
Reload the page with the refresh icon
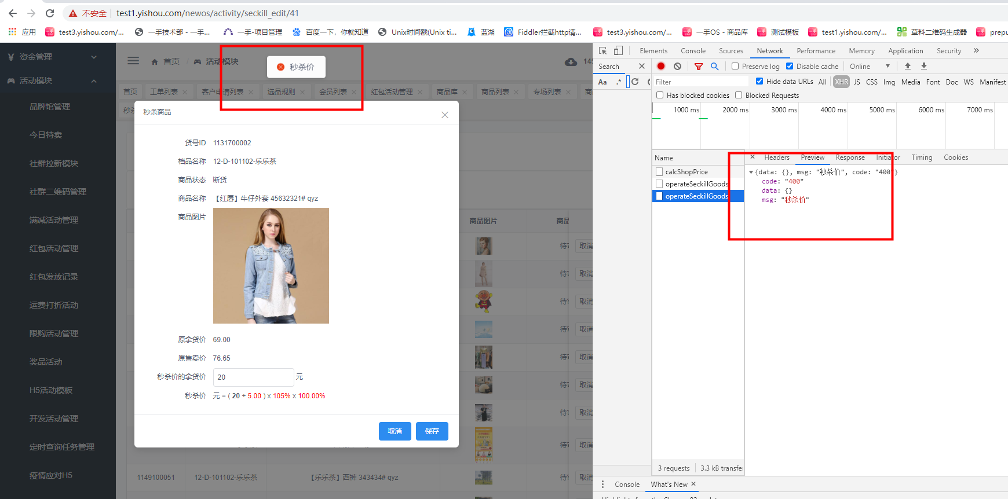(x=50, y=13)
